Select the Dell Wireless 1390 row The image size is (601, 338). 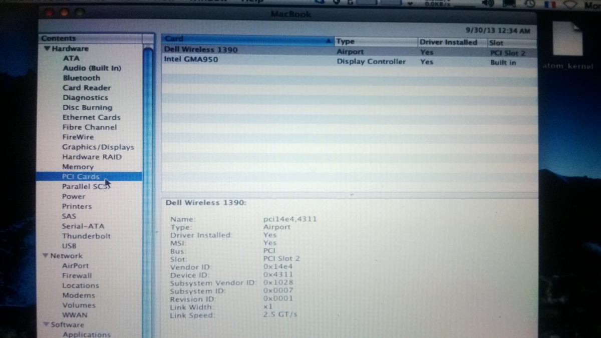pyautogui.click(x=349, y=51)
